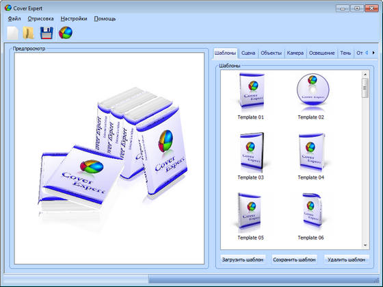
Task: Click the Template 02 label text
Action: 311,117
